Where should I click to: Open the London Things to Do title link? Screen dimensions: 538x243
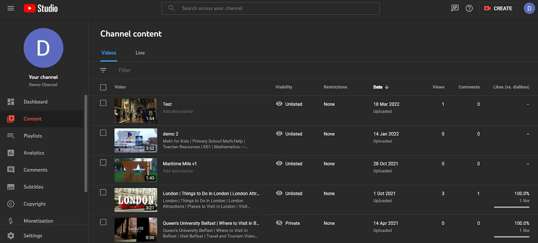(x=211, y=193)
